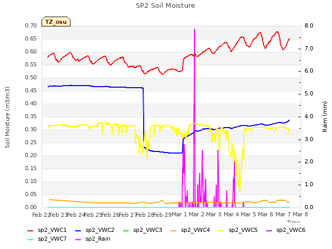Select the sp2_VWC2 legend entry
Image resolution: width=332 pixels, height=249 pixels.
point(94,230)
